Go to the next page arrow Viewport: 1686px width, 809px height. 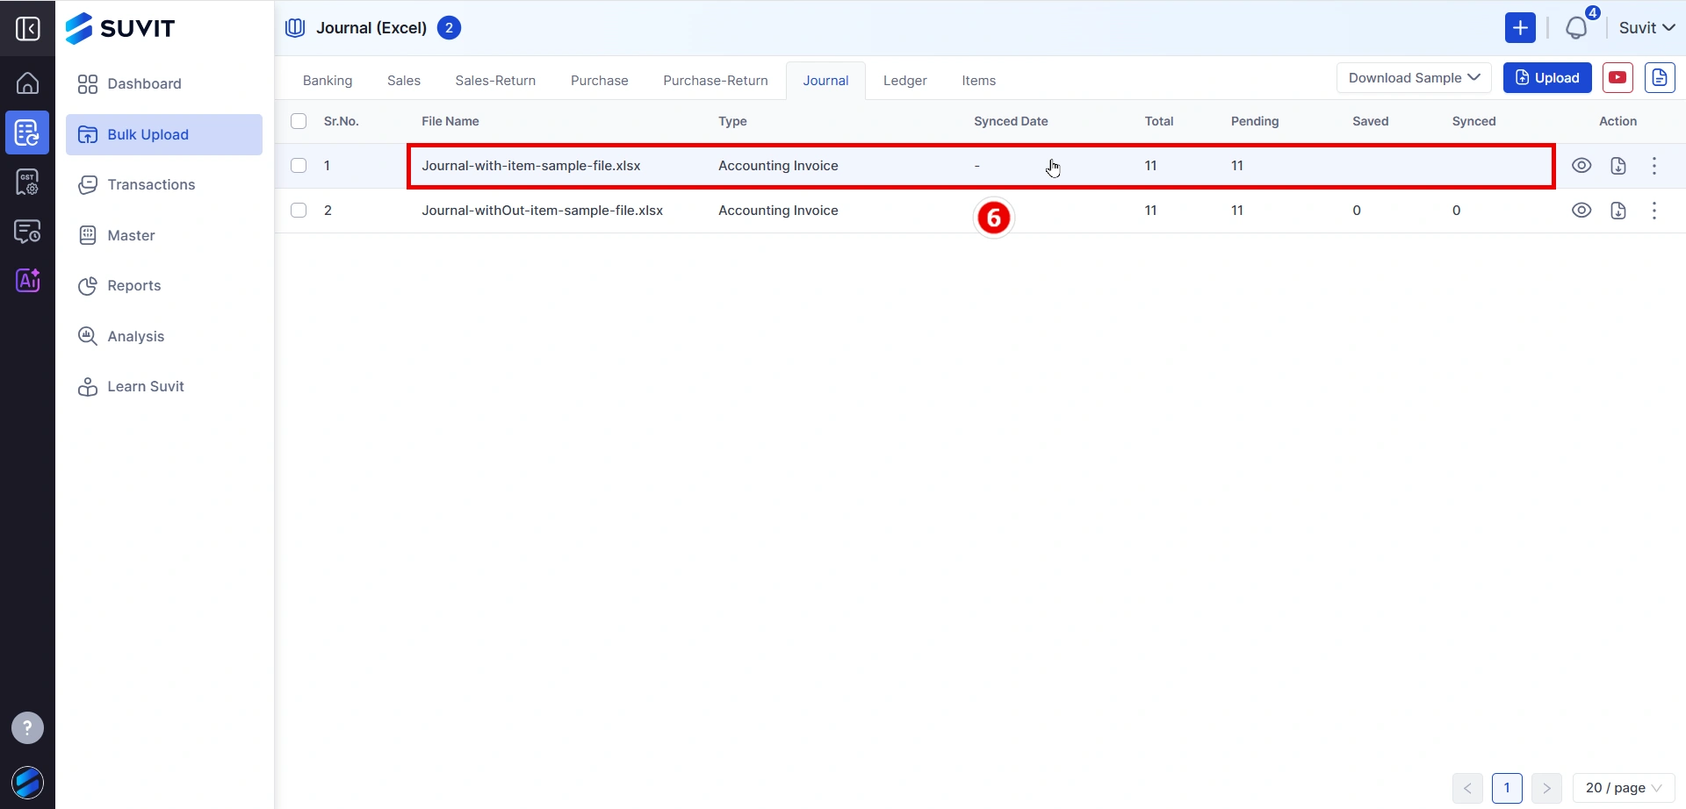1546,788
